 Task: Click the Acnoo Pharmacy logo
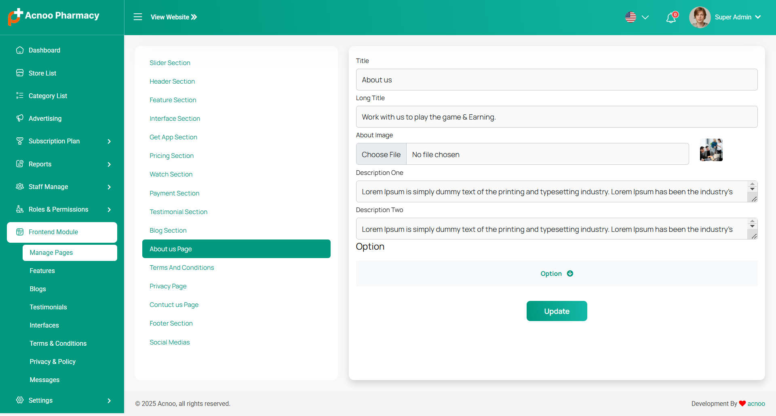[54, 17]
